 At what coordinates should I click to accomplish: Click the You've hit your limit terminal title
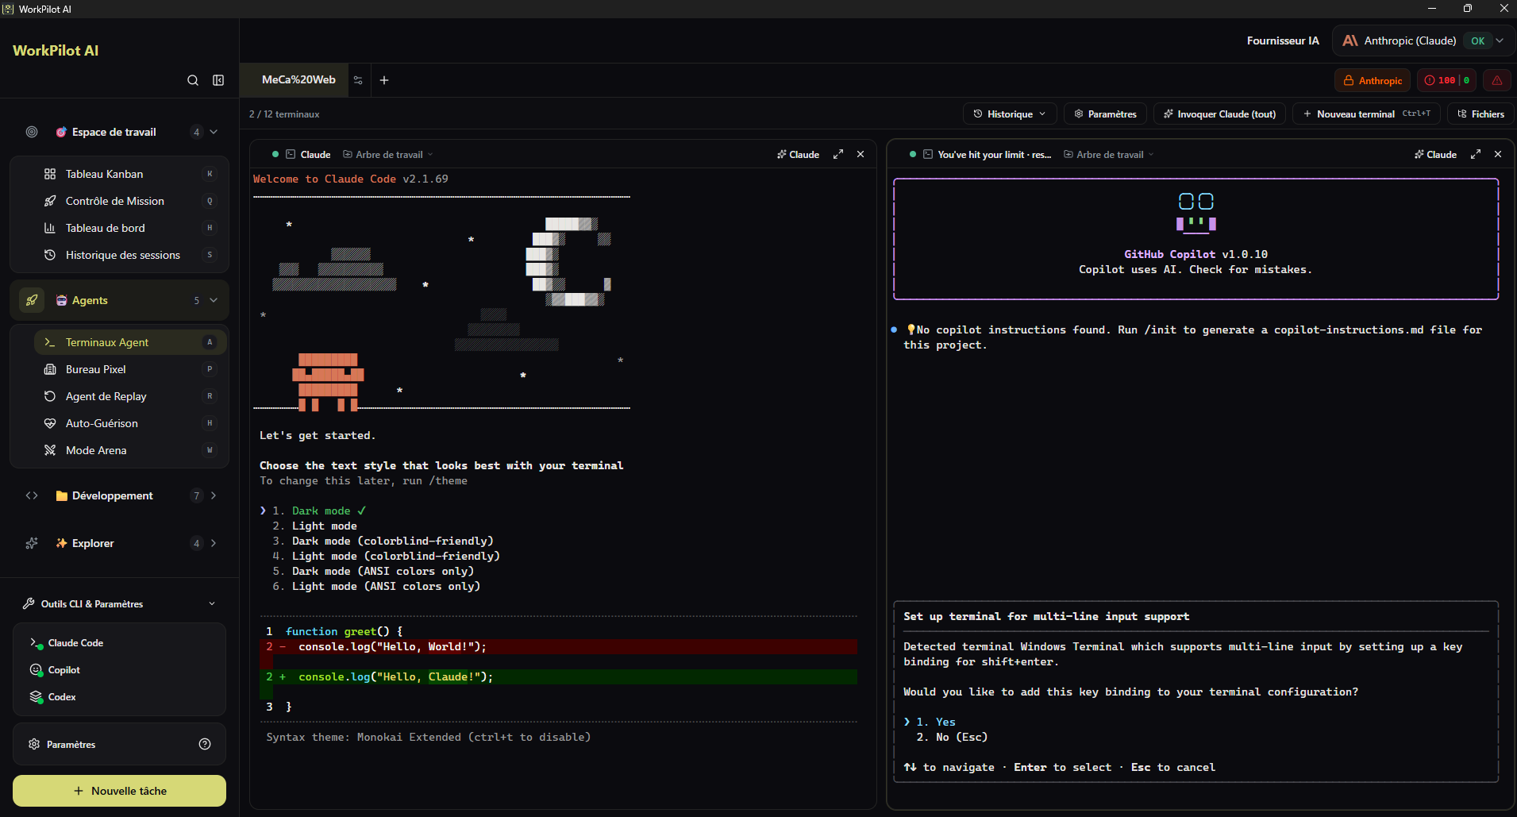[995, 155]
